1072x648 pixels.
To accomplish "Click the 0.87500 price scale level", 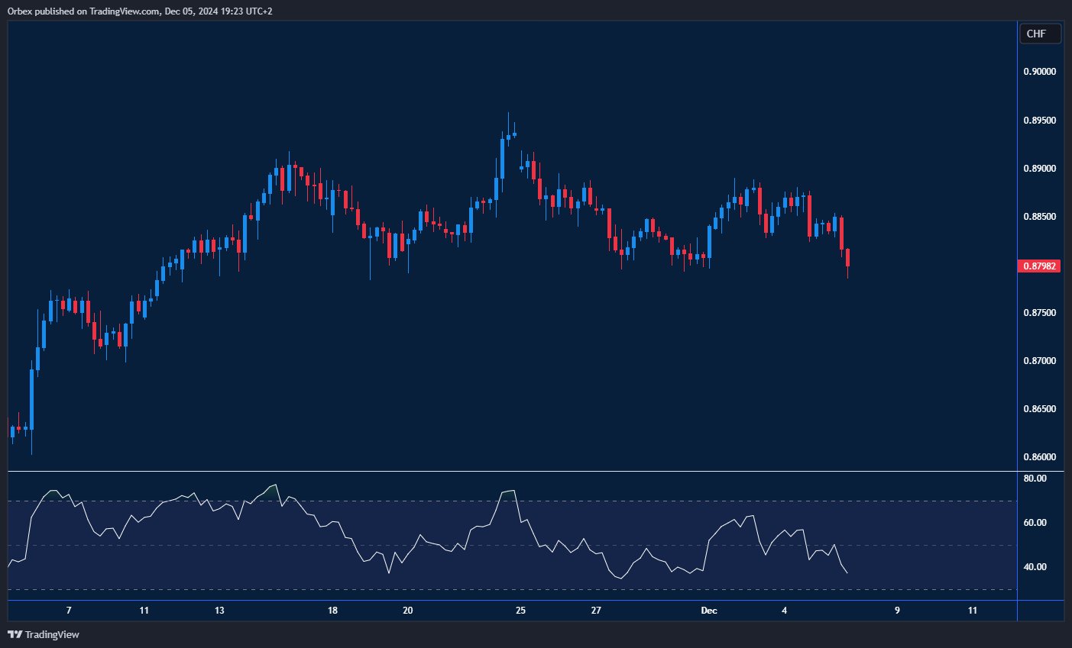I will [1039, 313].
